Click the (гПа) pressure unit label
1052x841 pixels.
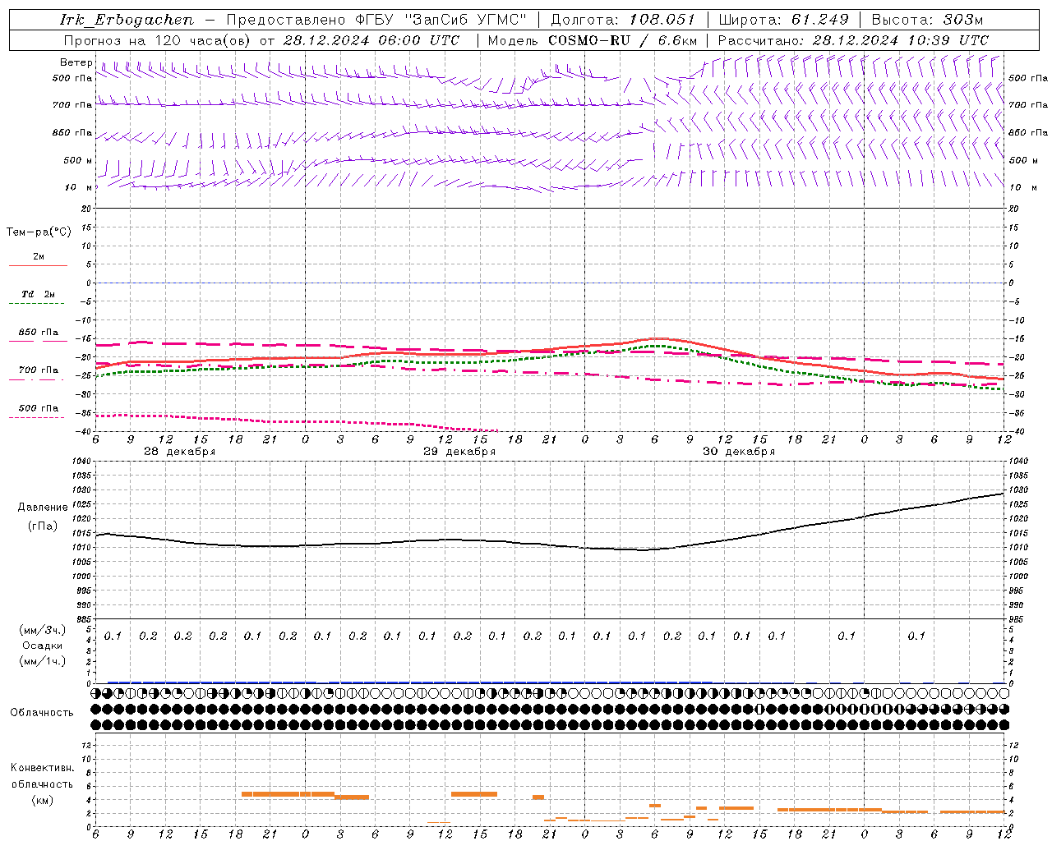point(43,526)
